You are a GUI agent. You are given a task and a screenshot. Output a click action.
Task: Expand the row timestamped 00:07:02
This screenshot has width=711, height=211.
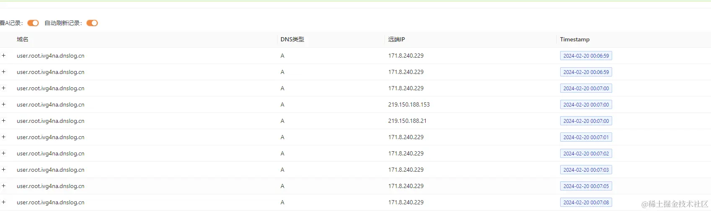pyautogui.click(x=3, y=153)
